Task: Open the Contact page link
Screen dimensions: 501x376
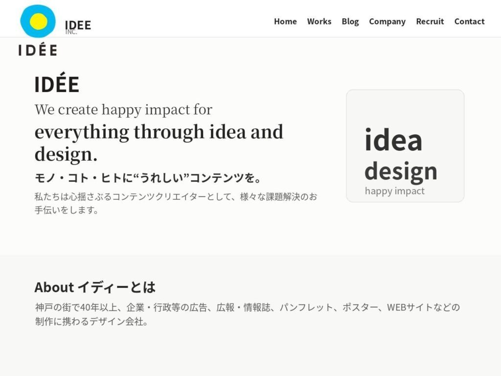Action: [469, 22]
